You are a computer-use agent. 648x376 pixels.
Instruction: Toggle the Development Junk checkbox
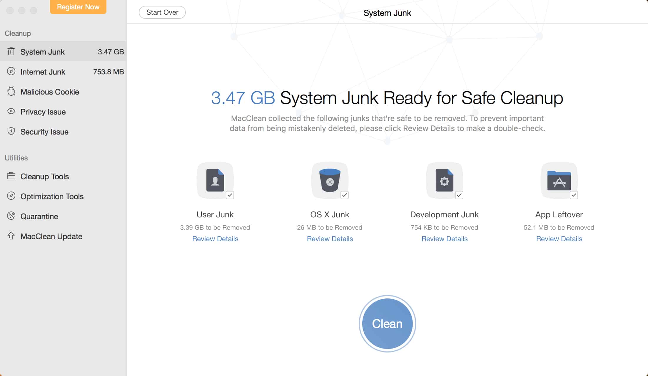[x=459, y=195]
